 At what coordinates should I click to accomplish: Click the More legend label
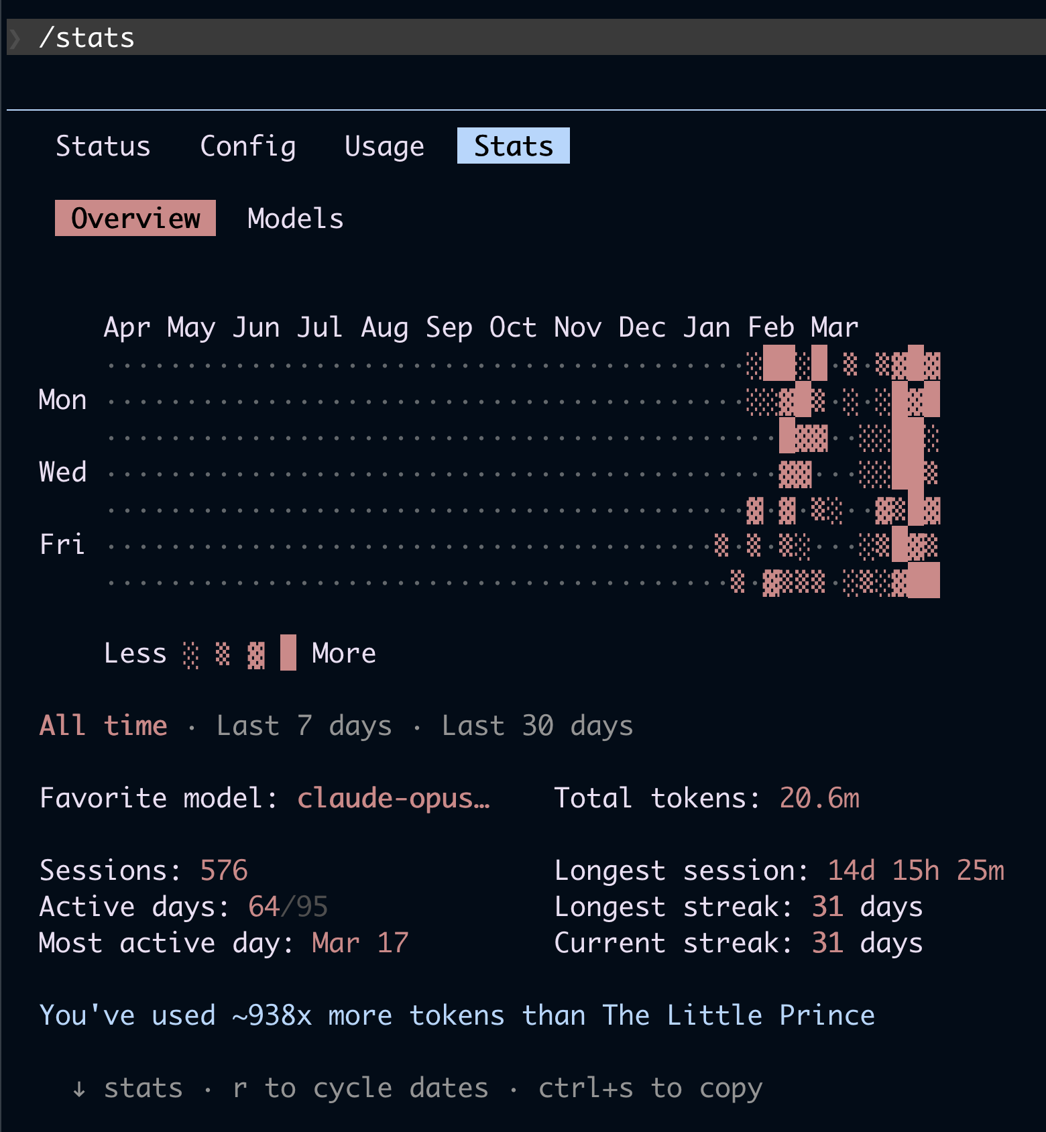344,653
